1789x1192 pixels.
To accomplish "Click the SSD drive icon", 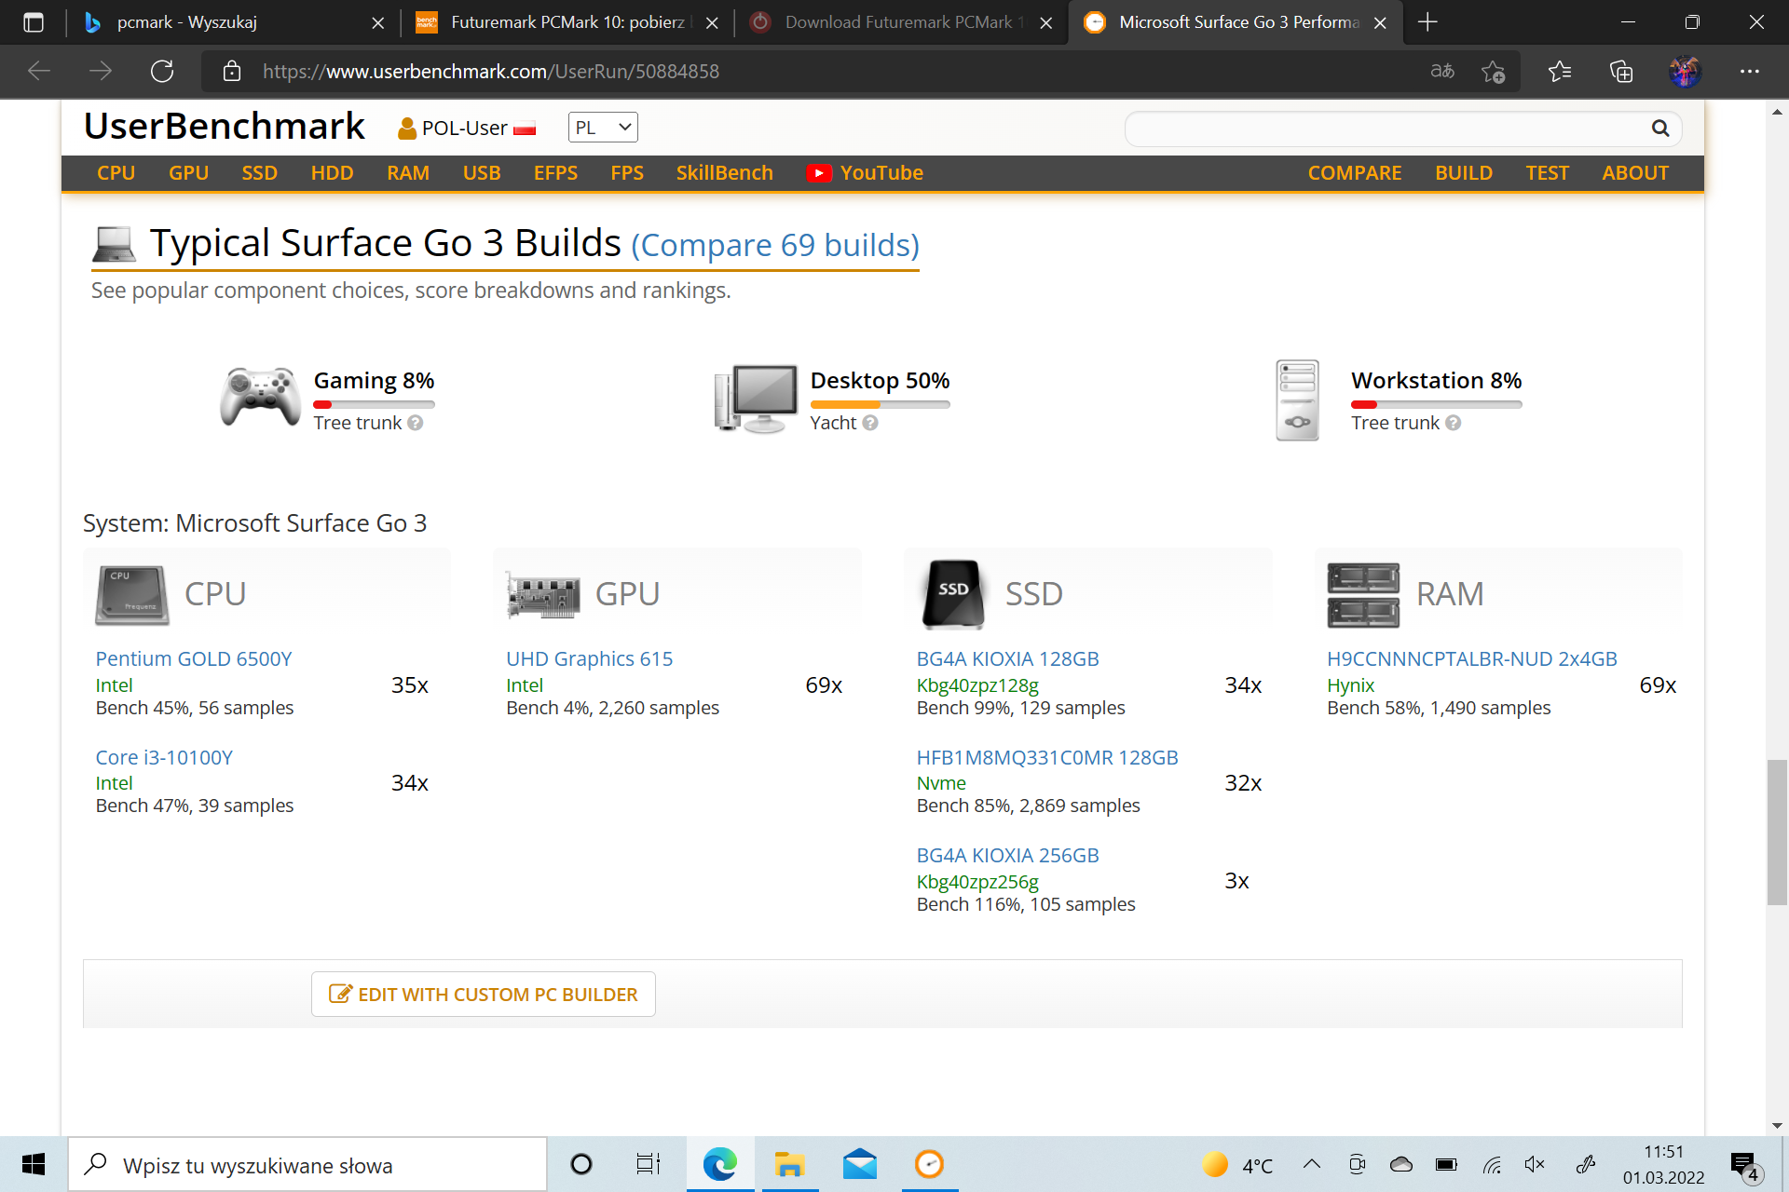I will (x=952, y=593).
